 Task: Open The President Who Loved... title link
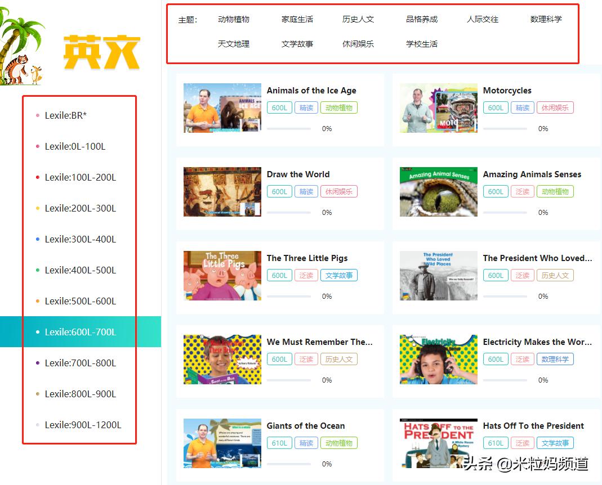point(537,258)
